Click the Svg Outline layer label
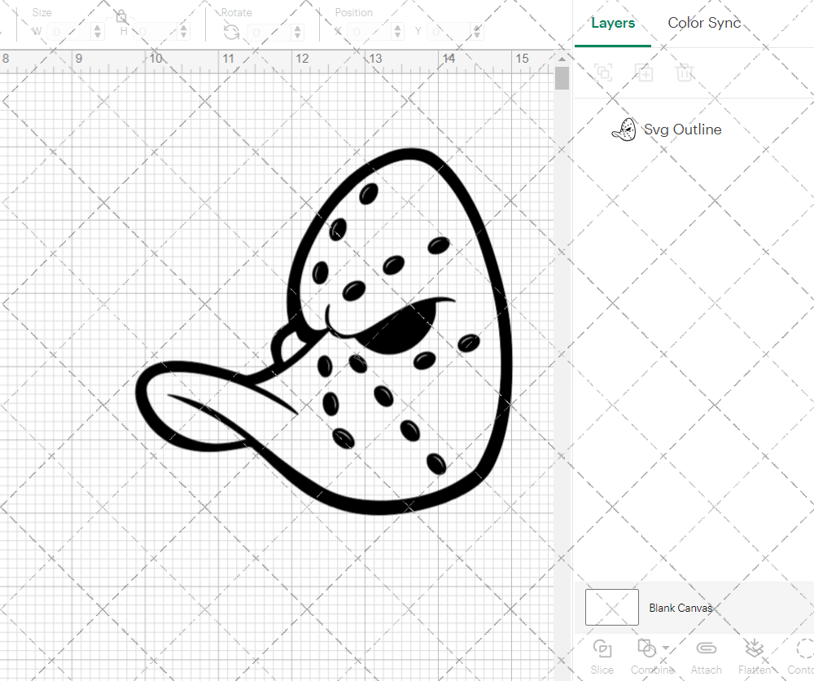The width and height of the screenshot is (814, 681). [684, 129]
